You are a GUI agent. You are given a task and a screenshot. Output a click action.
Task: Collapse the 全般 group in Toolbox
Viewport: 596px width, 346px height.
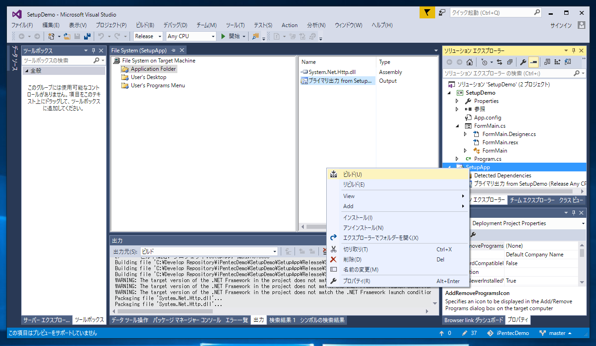coord(27,71)
